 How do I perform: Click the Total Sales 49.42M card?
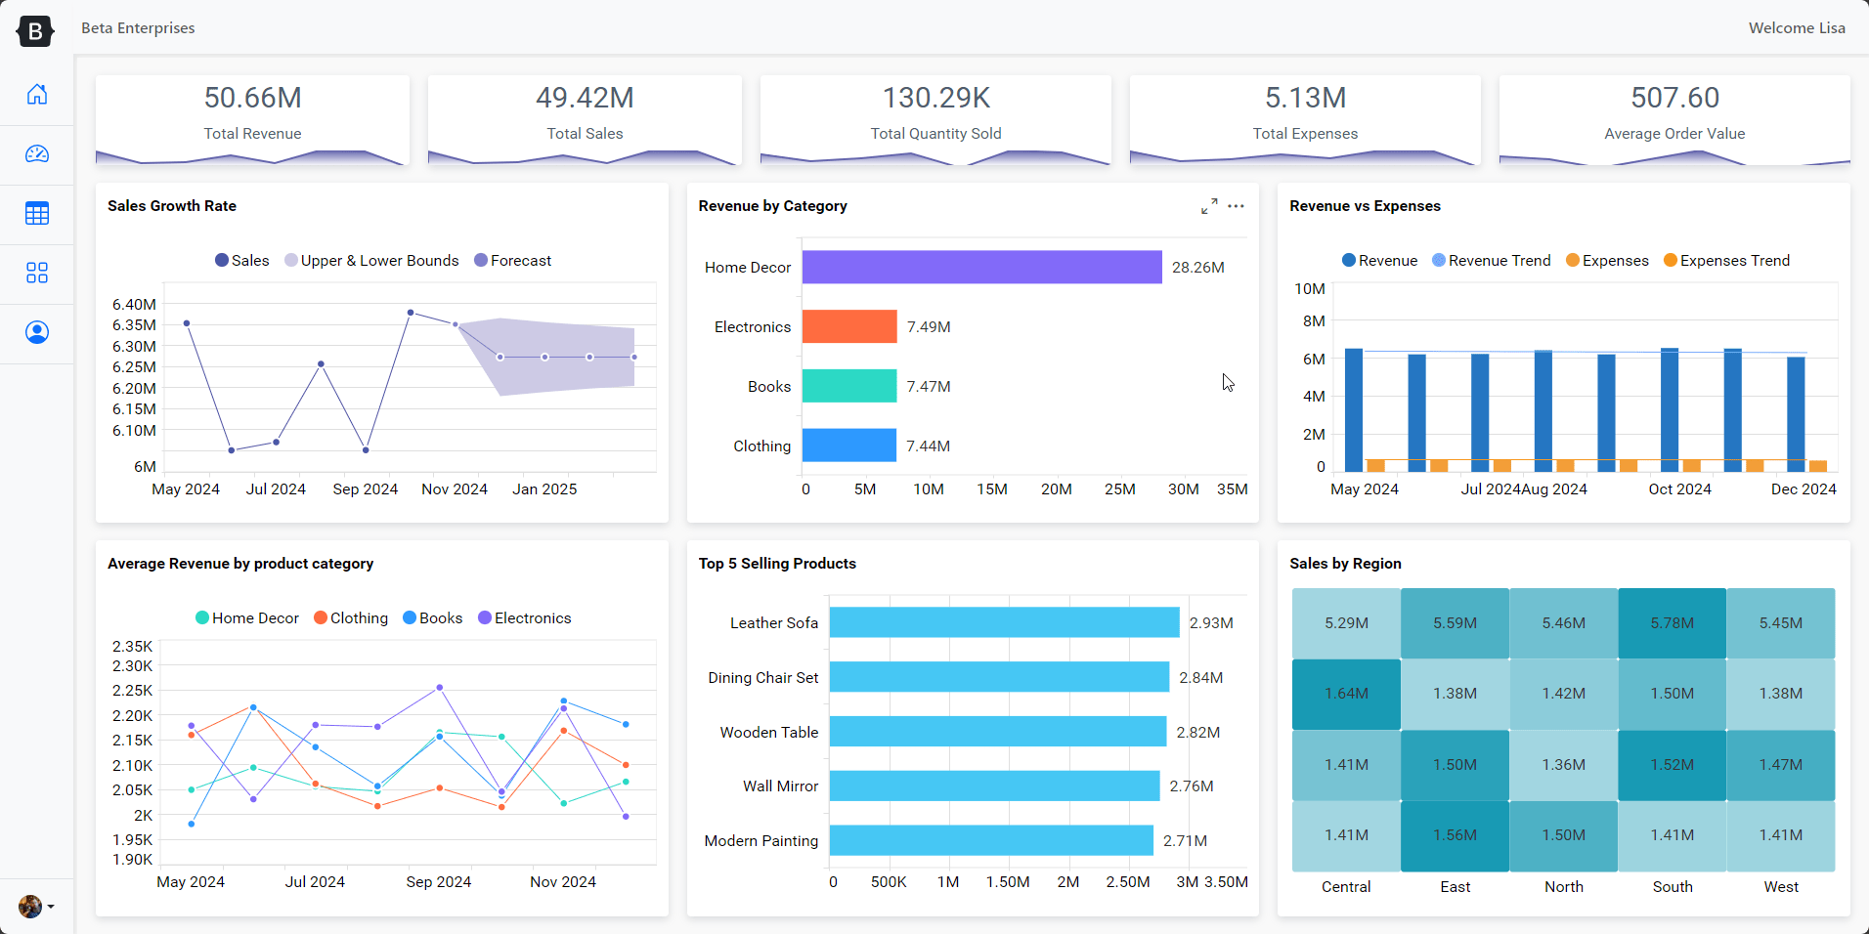pos(585,120)
